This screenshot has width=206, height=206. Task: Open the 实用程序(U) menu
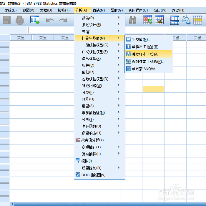click(138, 10)
